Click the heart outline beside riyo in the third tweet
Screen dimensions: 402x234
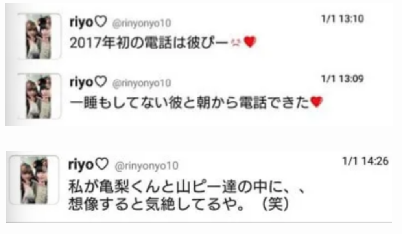coord(102,164)
